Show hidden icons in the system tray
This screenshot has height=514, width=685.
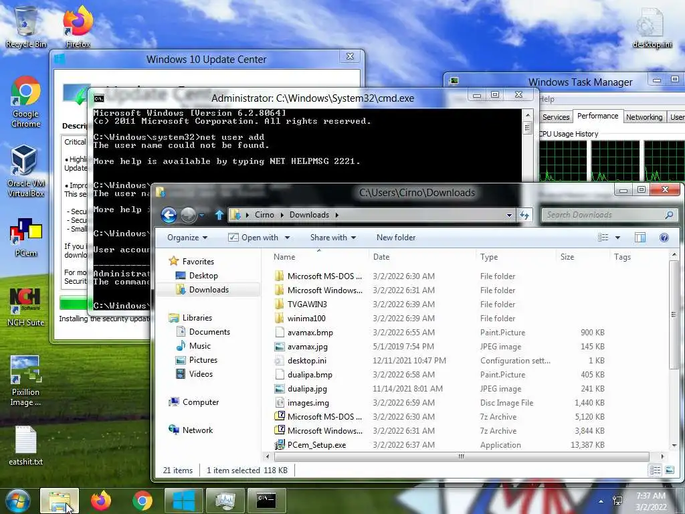601,501
